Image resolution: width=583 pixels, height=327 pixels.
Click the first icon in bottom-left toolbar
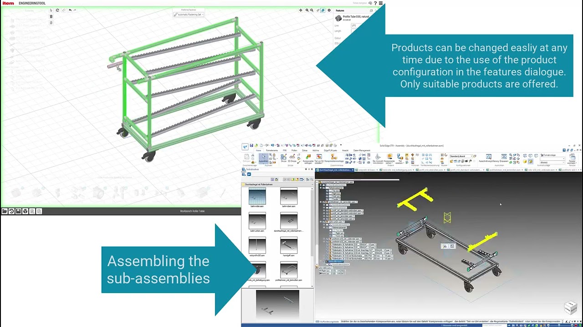pyautogui.click(x=5, y=211)
